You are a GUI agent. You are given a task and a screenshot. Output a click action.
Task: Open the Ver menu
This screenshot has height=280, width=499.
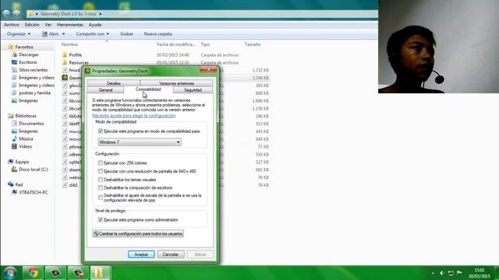click(x=48, y=25)
